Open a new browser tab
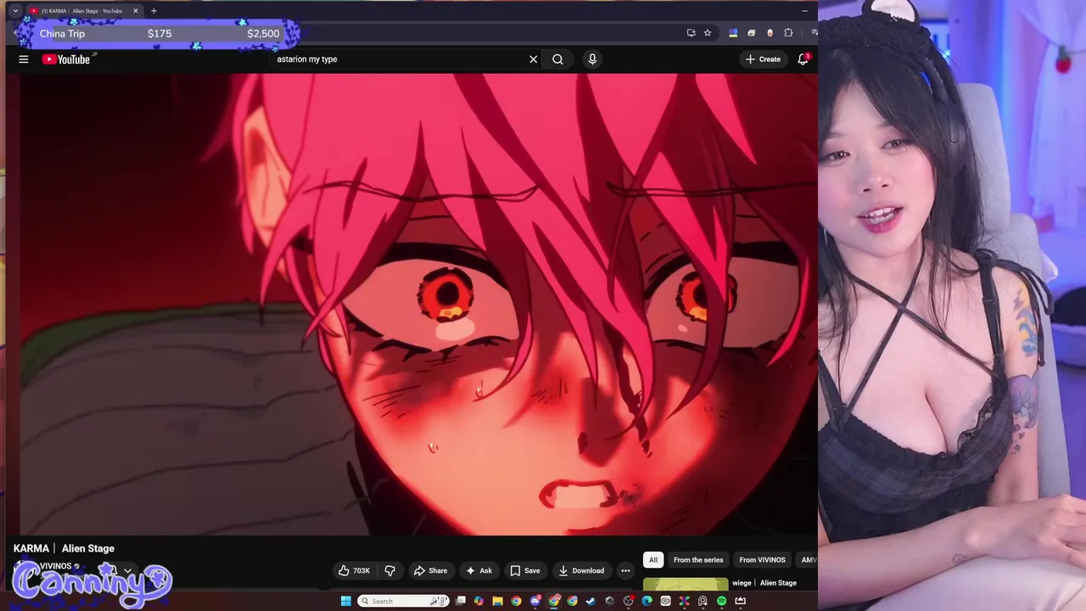The image size is (1086, 611). 154,11
